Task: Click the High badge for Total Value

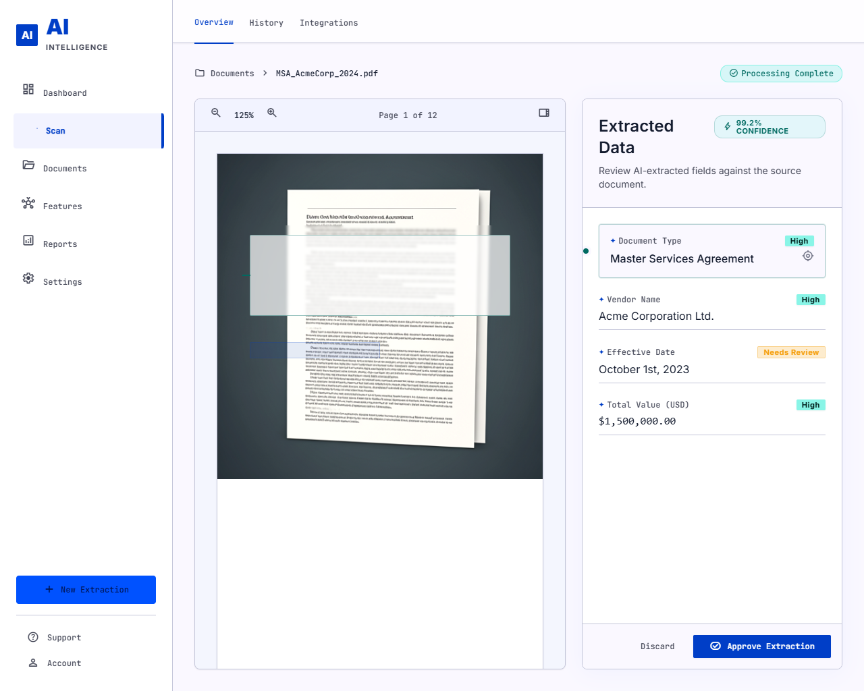Action: coord(811,405)
